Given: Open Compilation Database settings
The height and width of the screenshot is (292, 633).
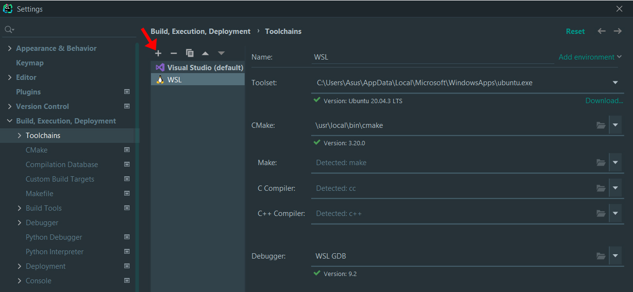Looking at the screenshot, I should tap(62, 164).
